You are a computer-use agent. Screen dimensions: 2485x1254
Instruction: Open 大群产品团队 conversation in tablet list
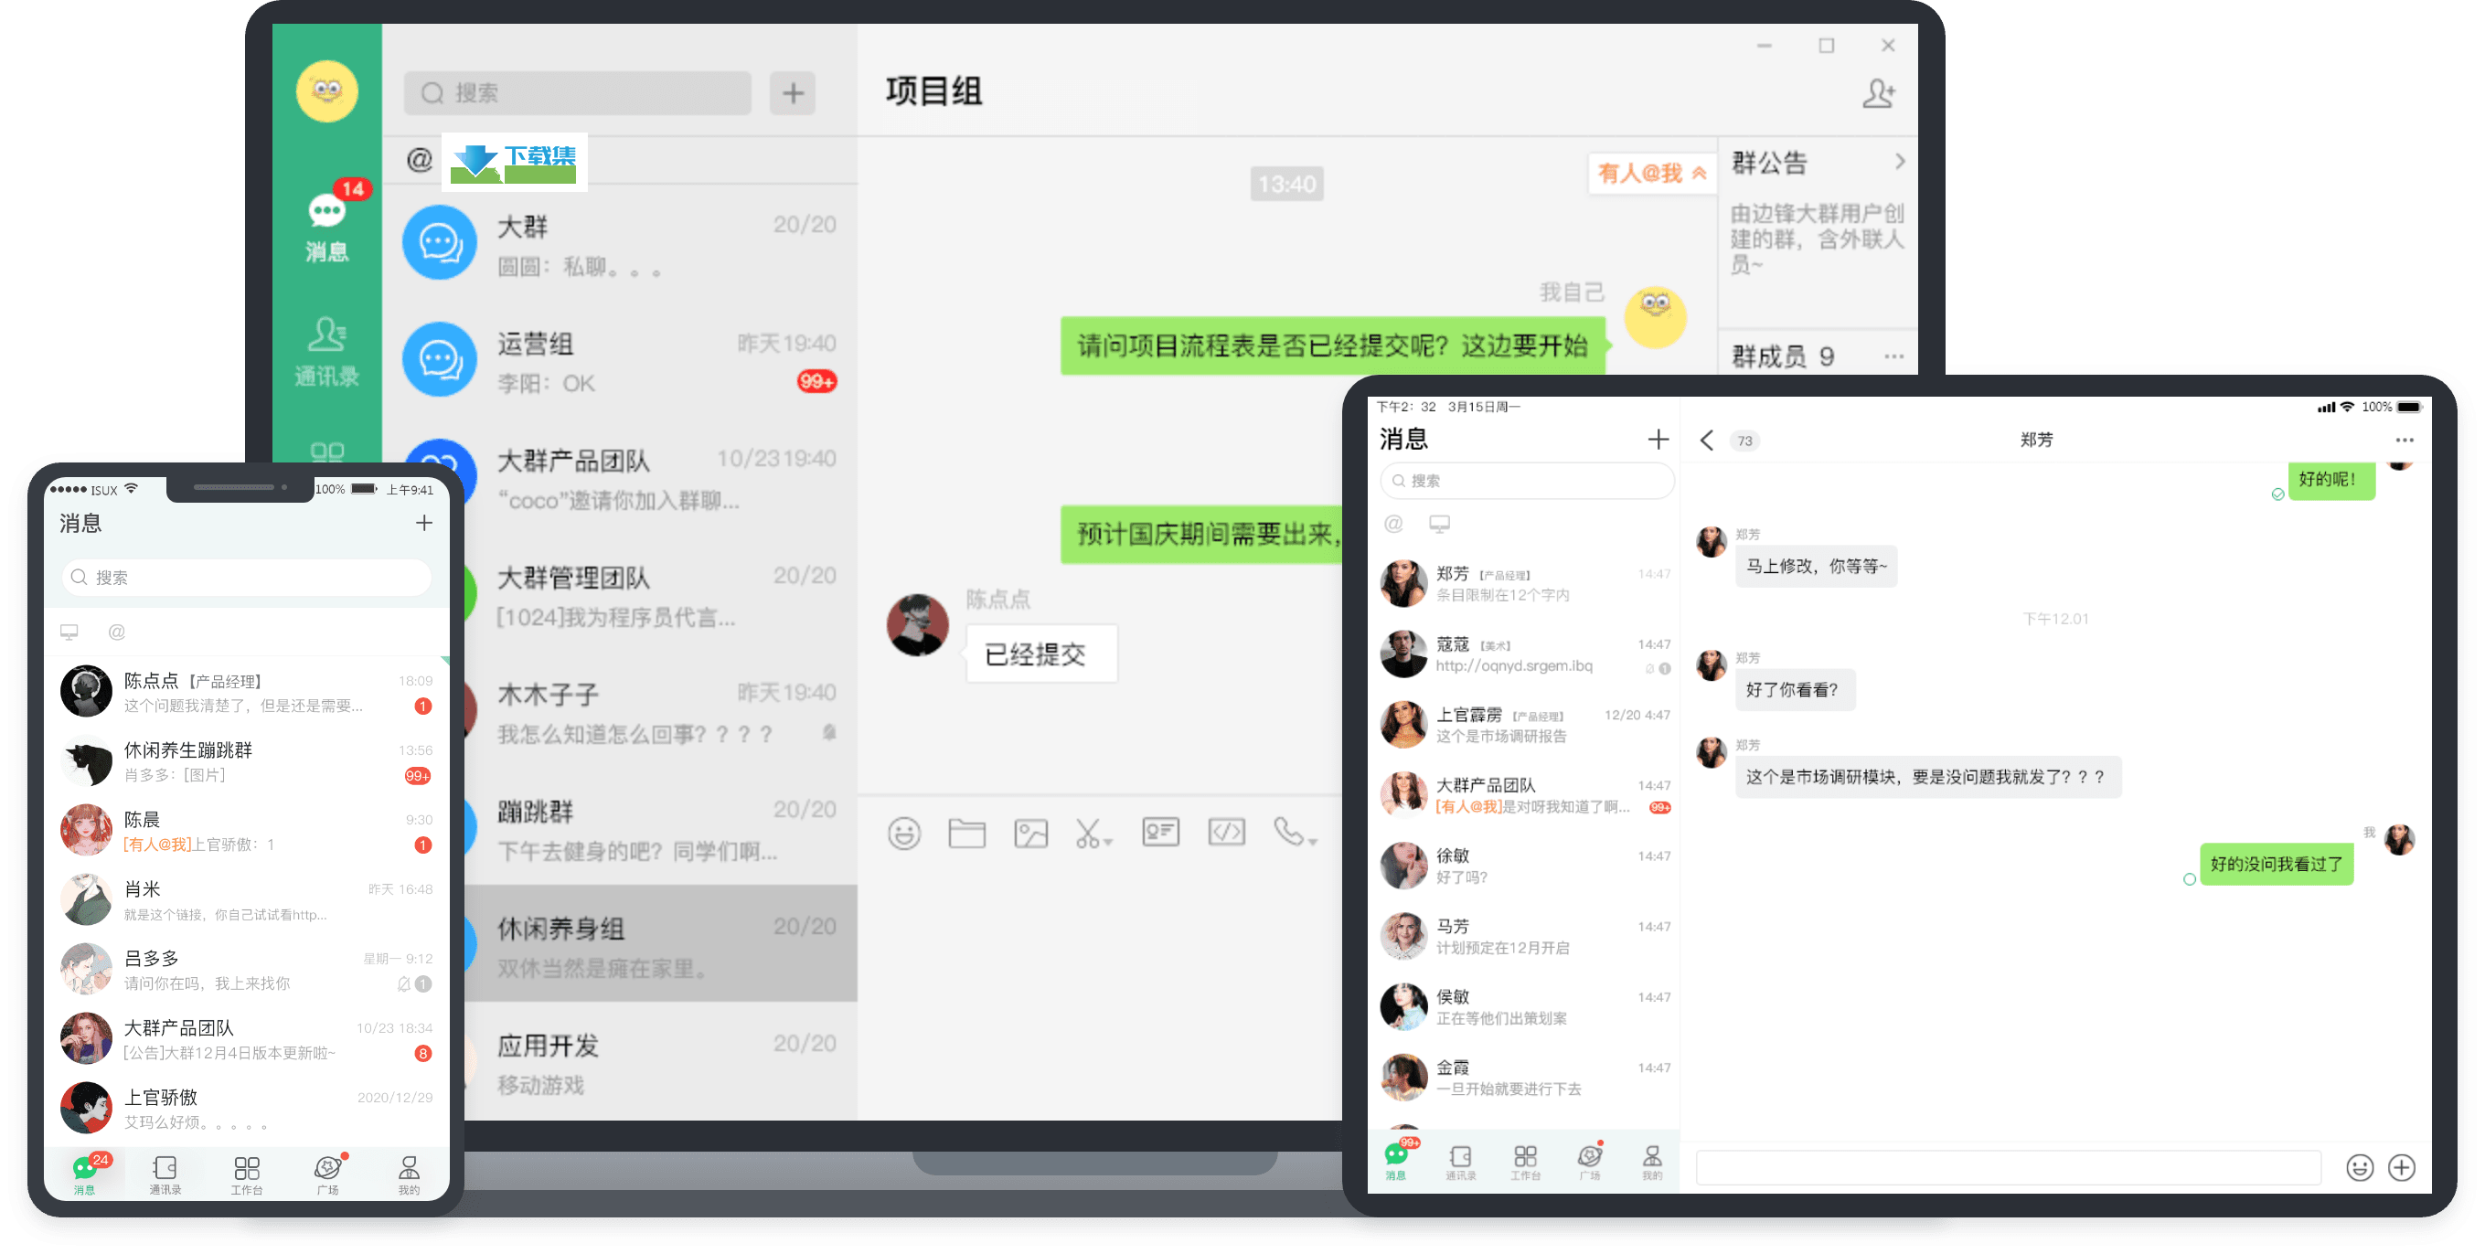point(1524,795)
